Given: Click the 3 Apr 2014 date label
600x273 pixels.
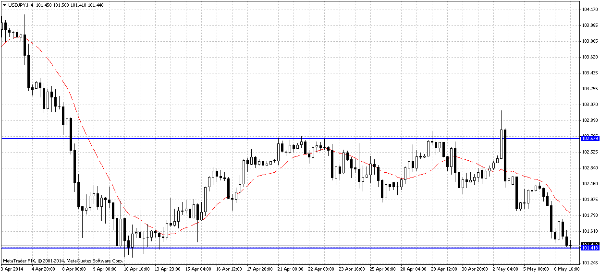Looking at the screenshot, I should [13, 269].
